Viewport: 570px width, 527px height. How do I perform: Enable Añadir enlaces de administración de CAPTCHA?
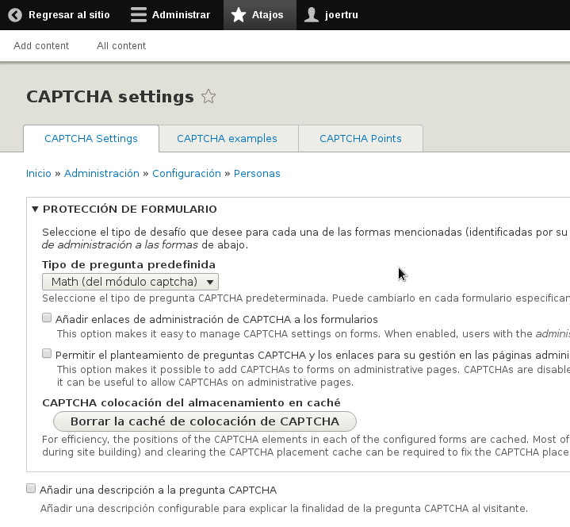pyautogui.click(x=47, y=317)
